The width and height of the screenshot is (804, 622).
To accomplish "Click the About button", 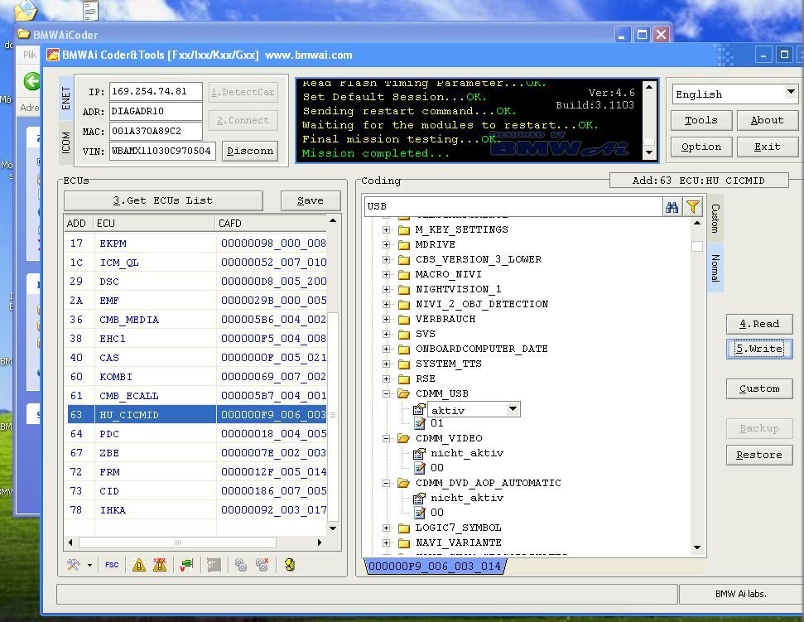I will pyautogui.click(x=768, y=120).
